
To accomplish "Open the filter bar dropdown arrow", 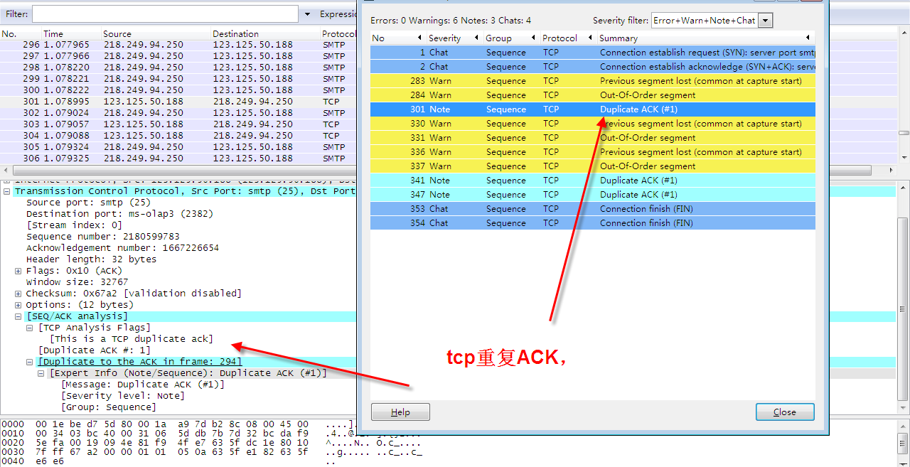I will 307,14.
